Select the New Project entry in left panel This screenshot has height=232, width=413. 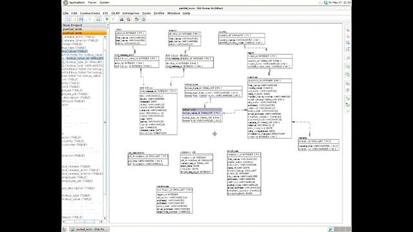pyautogui.click(x=85, y=25)
